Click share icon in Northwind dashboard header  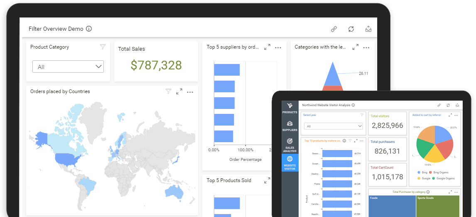457,106
